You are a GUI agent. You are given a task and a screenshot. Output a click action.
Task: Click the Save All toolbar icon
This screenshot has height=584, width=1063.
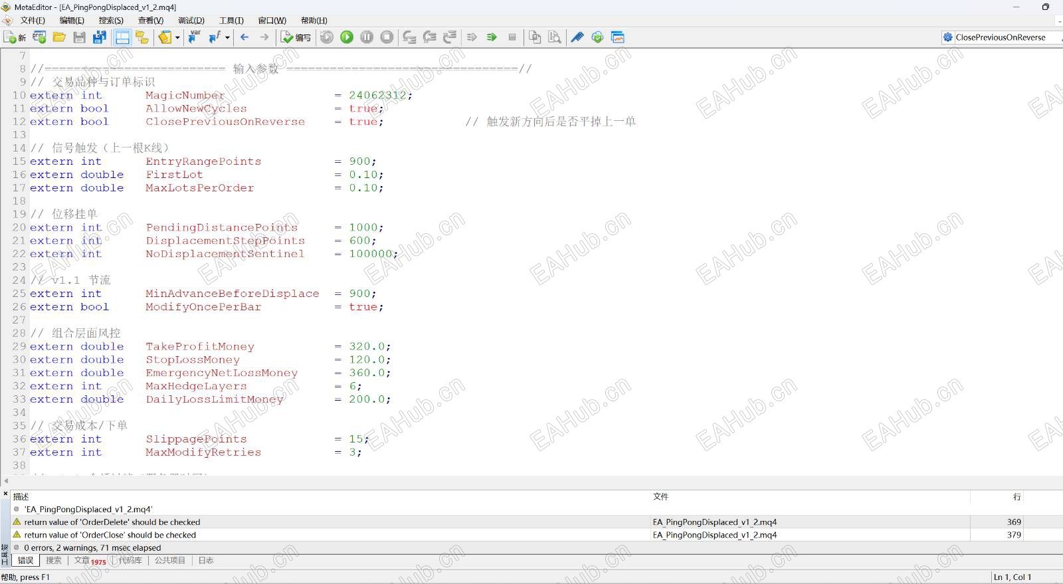pyautogui.click(x=100, y=37)
